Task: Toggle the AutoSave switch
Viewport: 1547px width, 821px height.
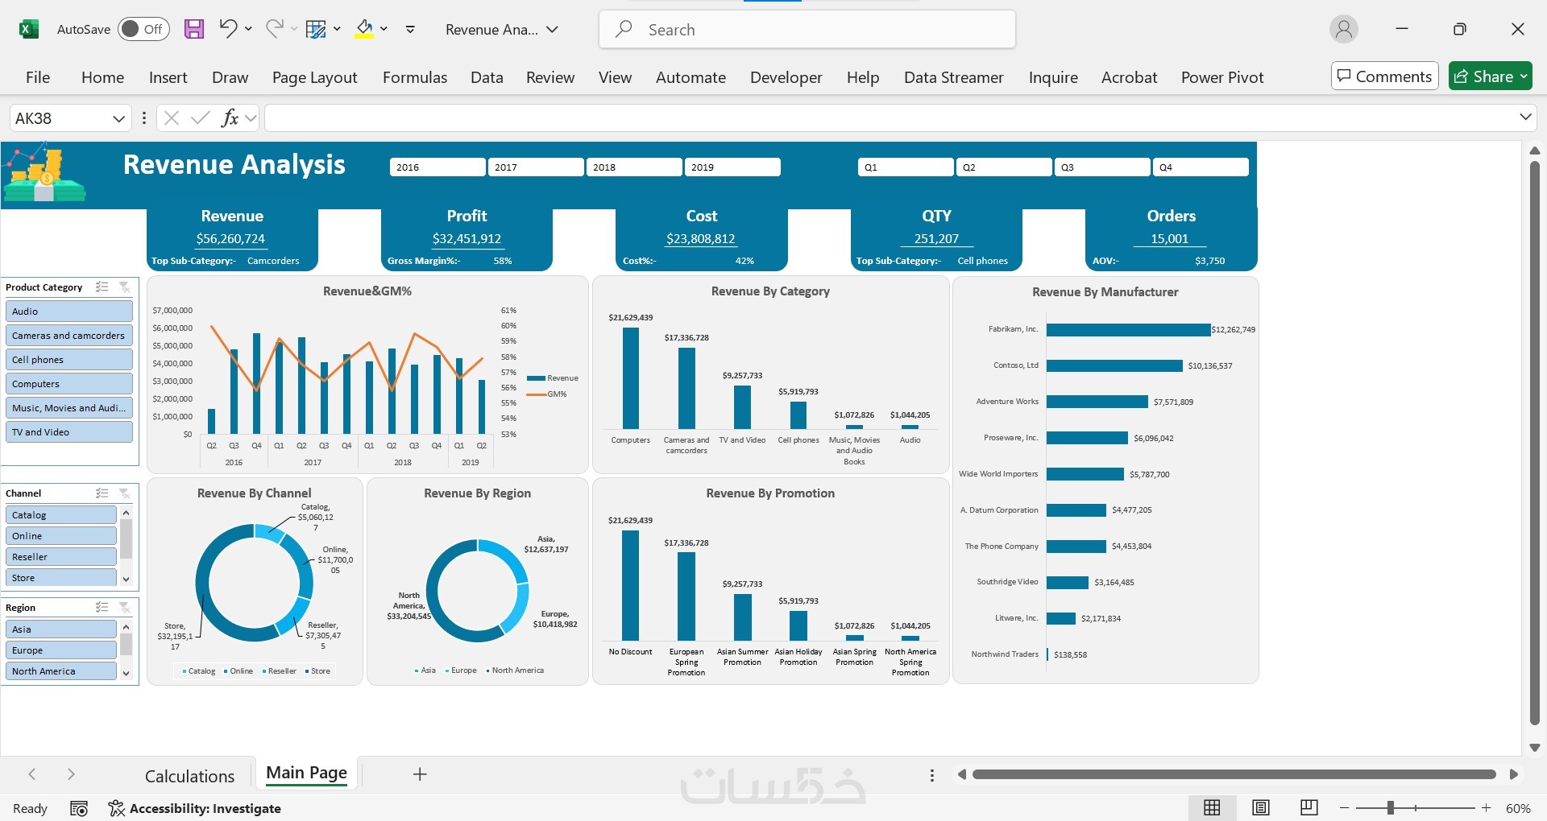Action: (x=143, y=30)
